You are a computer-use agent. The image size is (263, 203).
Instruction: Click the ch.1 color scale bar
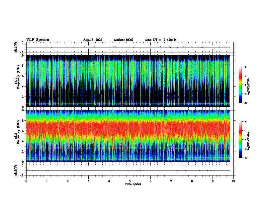pos(240,85)
